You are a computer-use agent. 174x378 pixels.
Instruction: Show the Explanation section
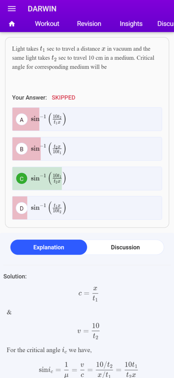point(49,247)
